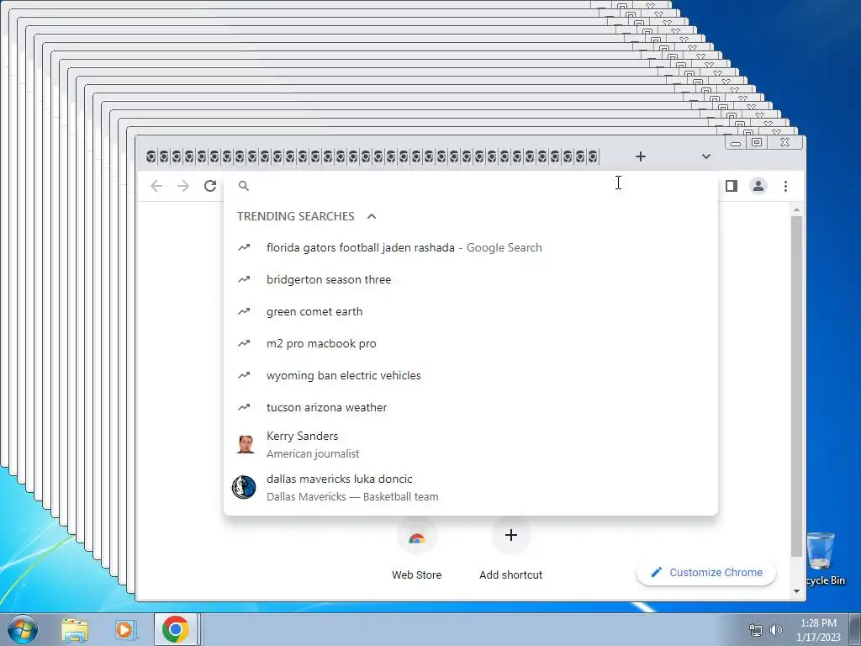This screenshot has height=646, width=861.
Task: Click trending arrow beside 'florida gators football'
Action: (244, 248)
